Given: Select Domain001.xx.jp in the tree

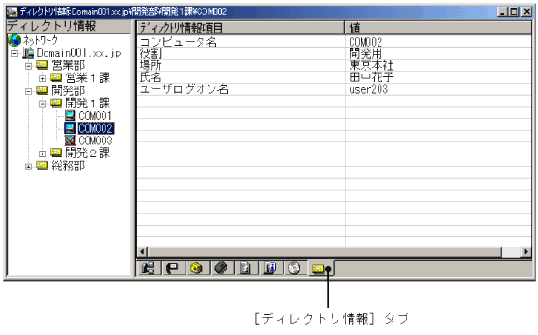Looking at the screenshot, I should click(x=79, y=53).
